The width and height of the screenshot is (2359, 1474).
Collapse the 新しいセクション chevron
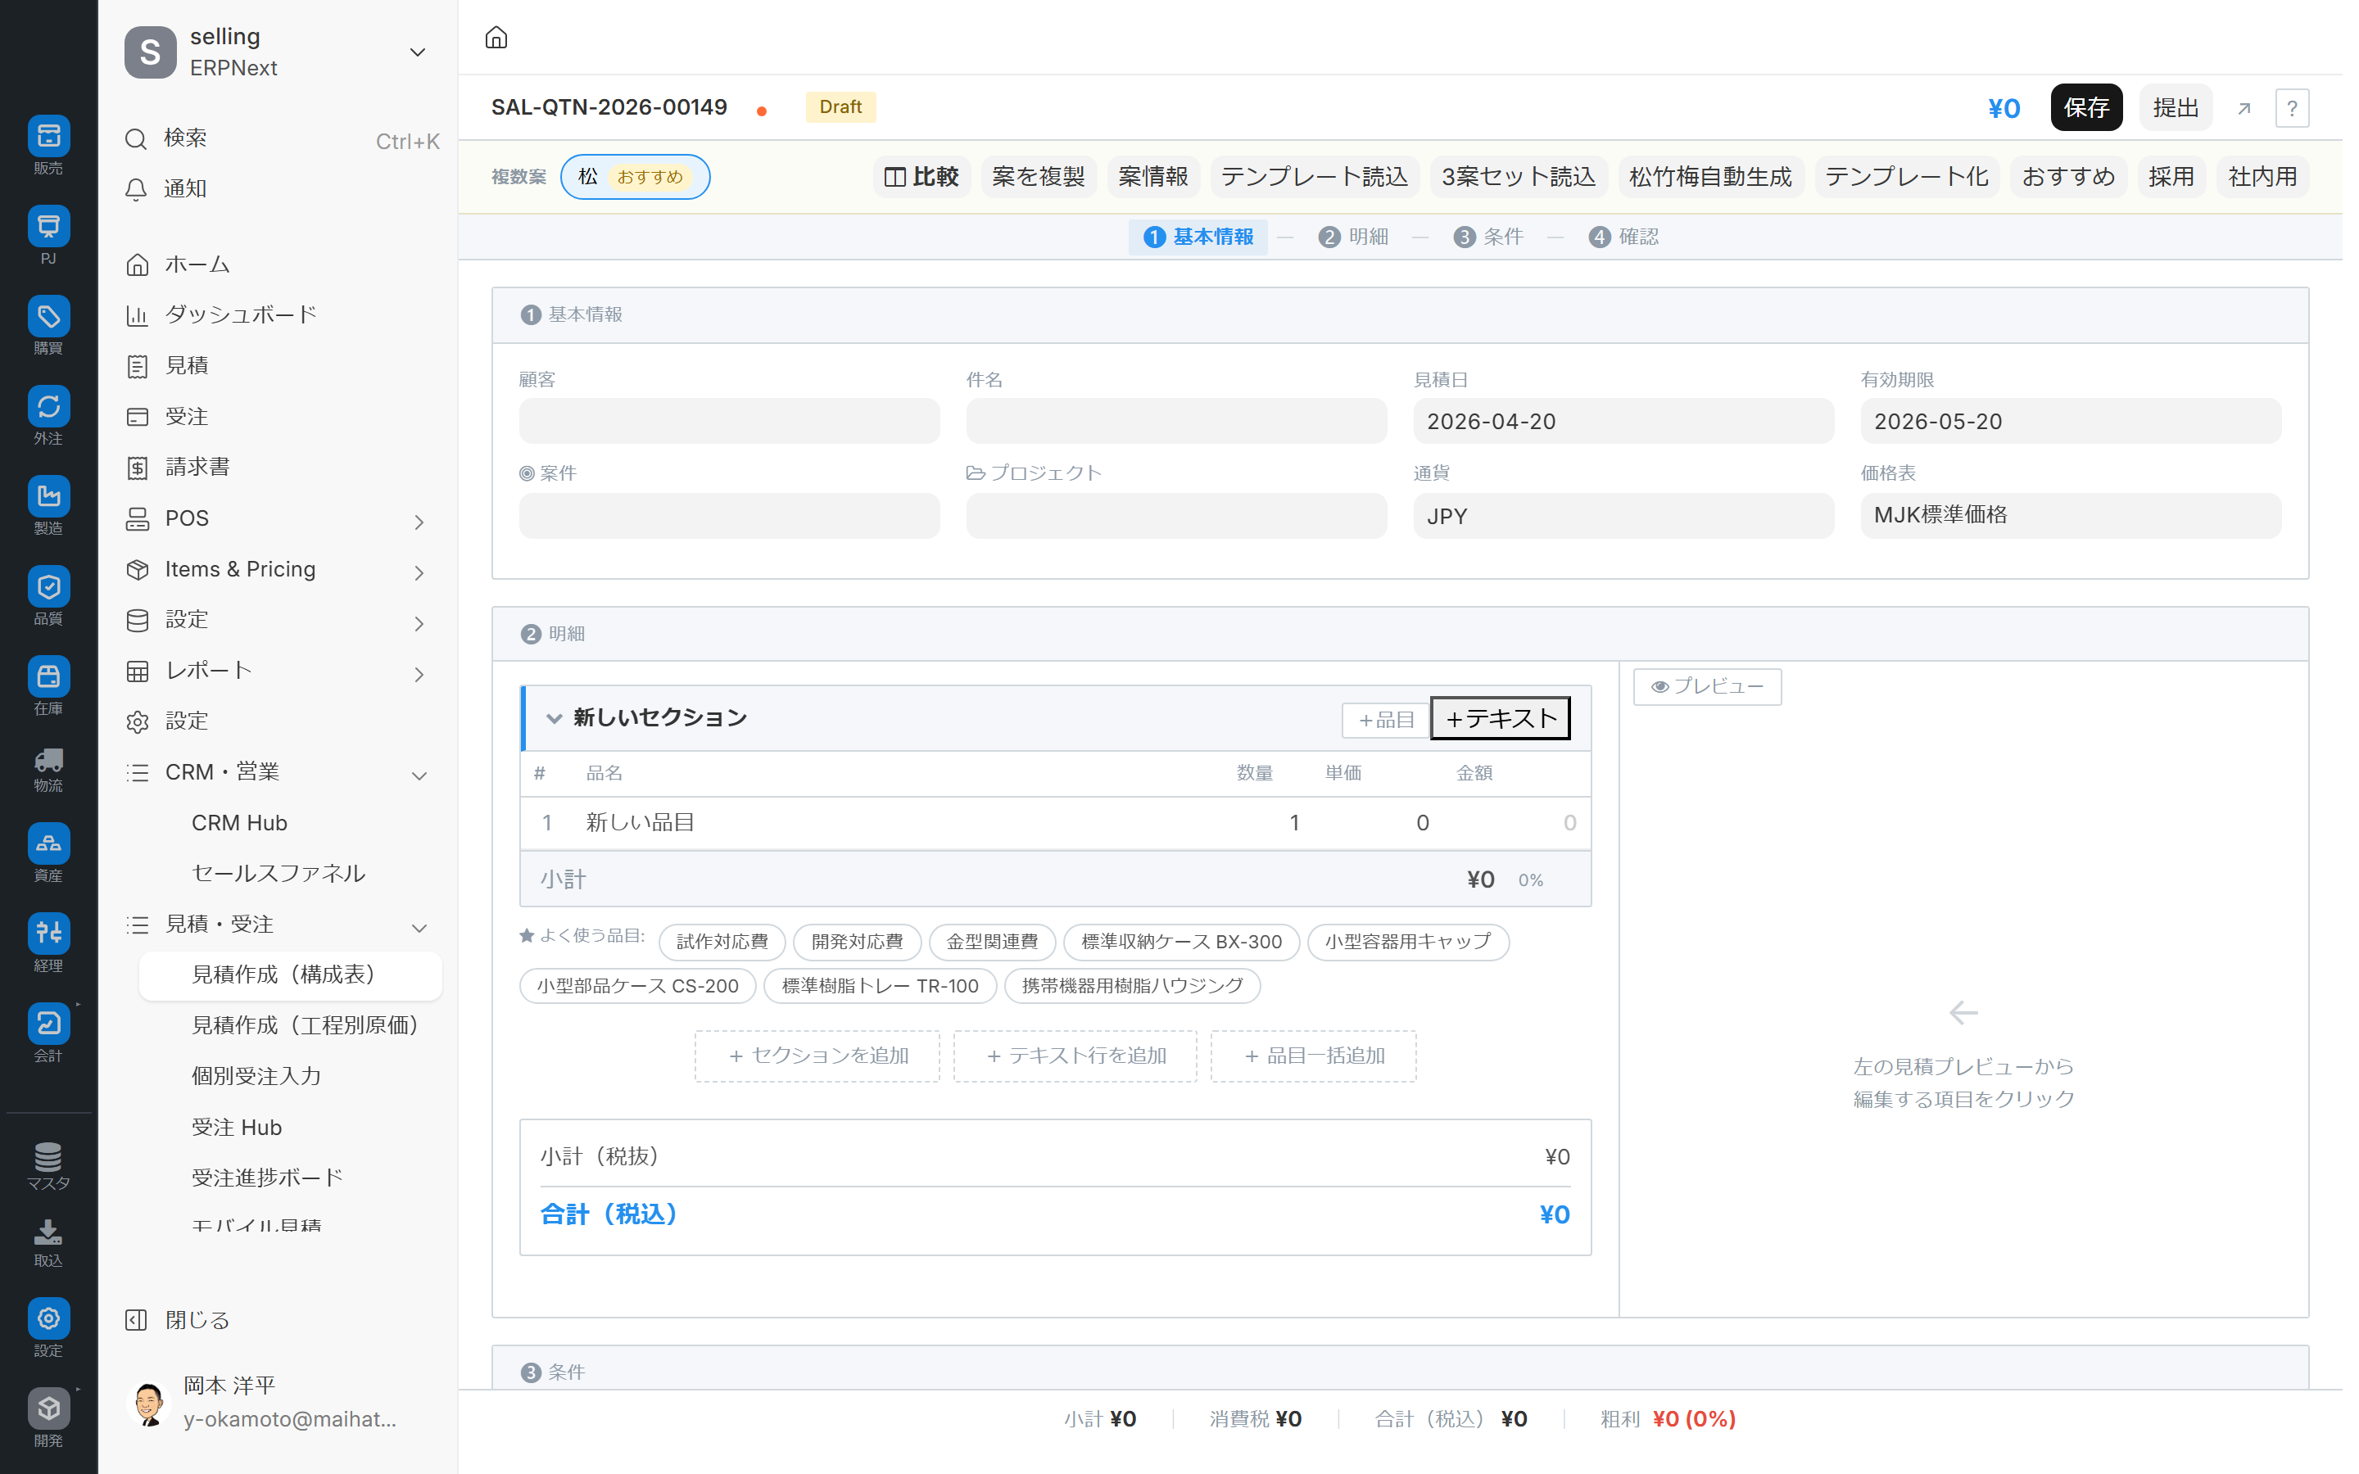(x=554, y=718)
